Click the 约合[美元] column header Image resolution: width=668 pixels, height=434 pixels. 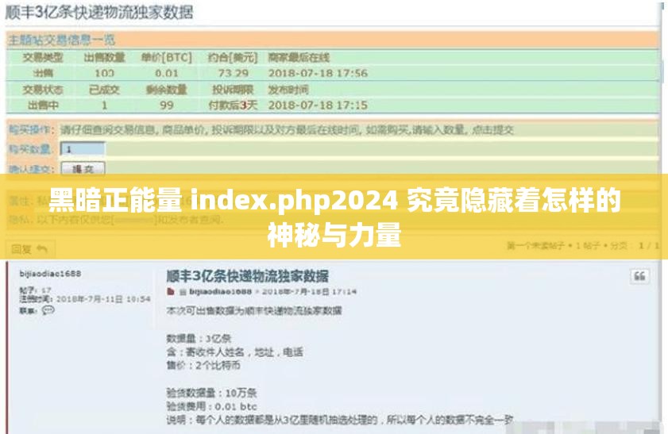pyautogui.click(x=233, y=57)
